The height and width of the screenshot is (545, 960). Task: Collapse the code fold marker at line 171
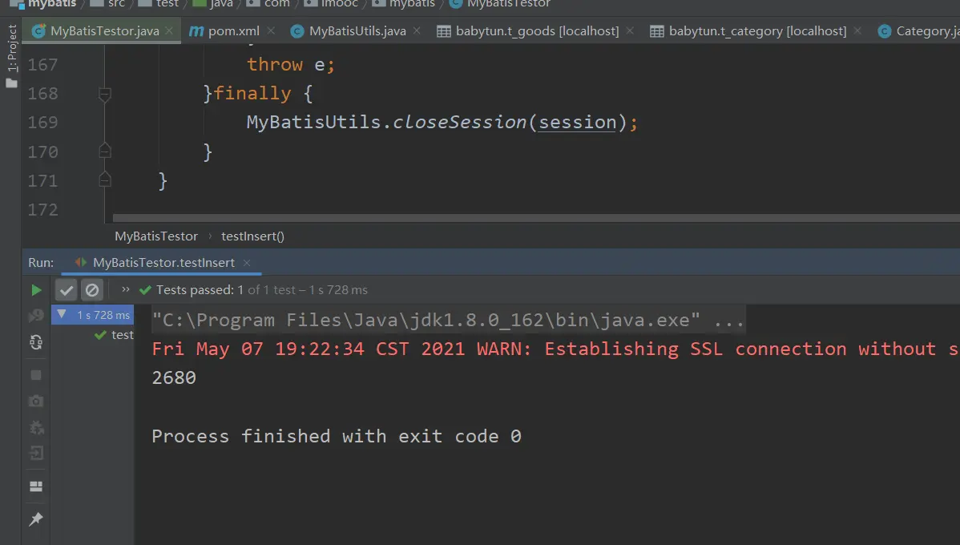click(104, 180)
